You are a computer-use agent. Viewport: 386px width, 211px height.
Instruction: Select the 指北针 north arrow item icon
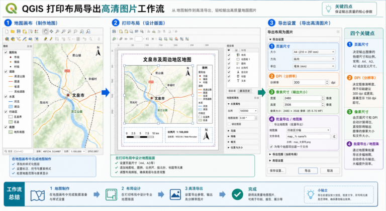(x=238, y=72)
